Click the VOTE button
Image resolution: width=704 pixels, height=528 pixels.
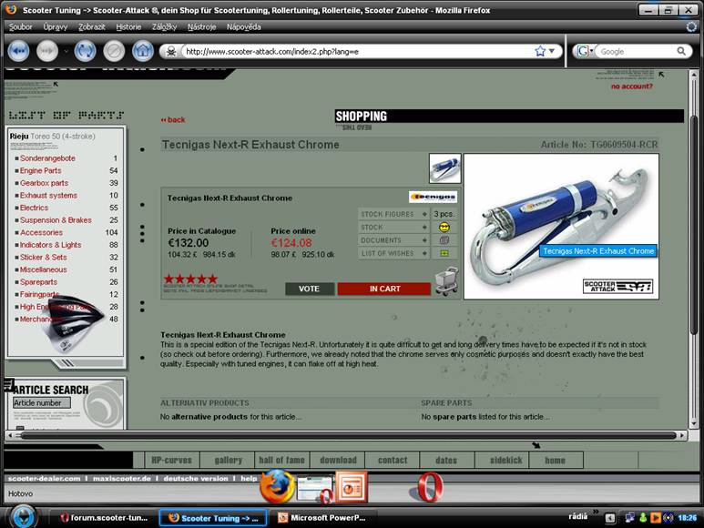pos(309,289)
